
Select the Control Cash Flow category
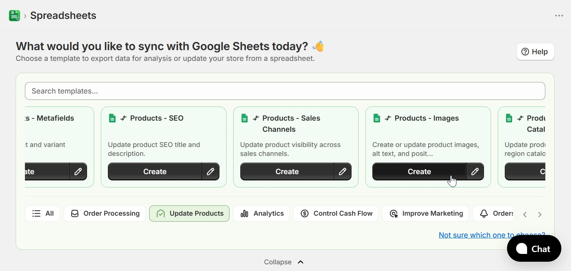336,213
